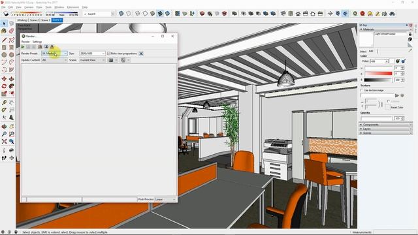
Task: Select the Tape Measure tool
Action: tap(4, 102)
